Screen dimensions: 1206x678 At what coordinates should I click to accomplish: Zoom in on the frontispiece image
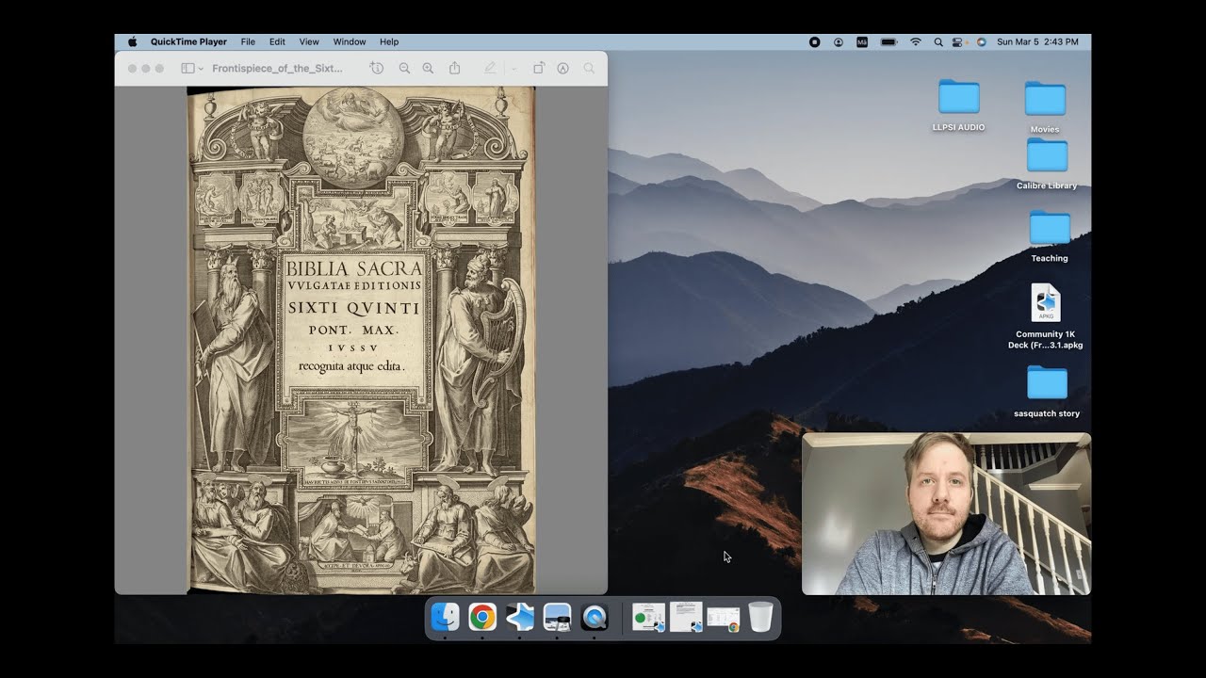tap(428, 69)
